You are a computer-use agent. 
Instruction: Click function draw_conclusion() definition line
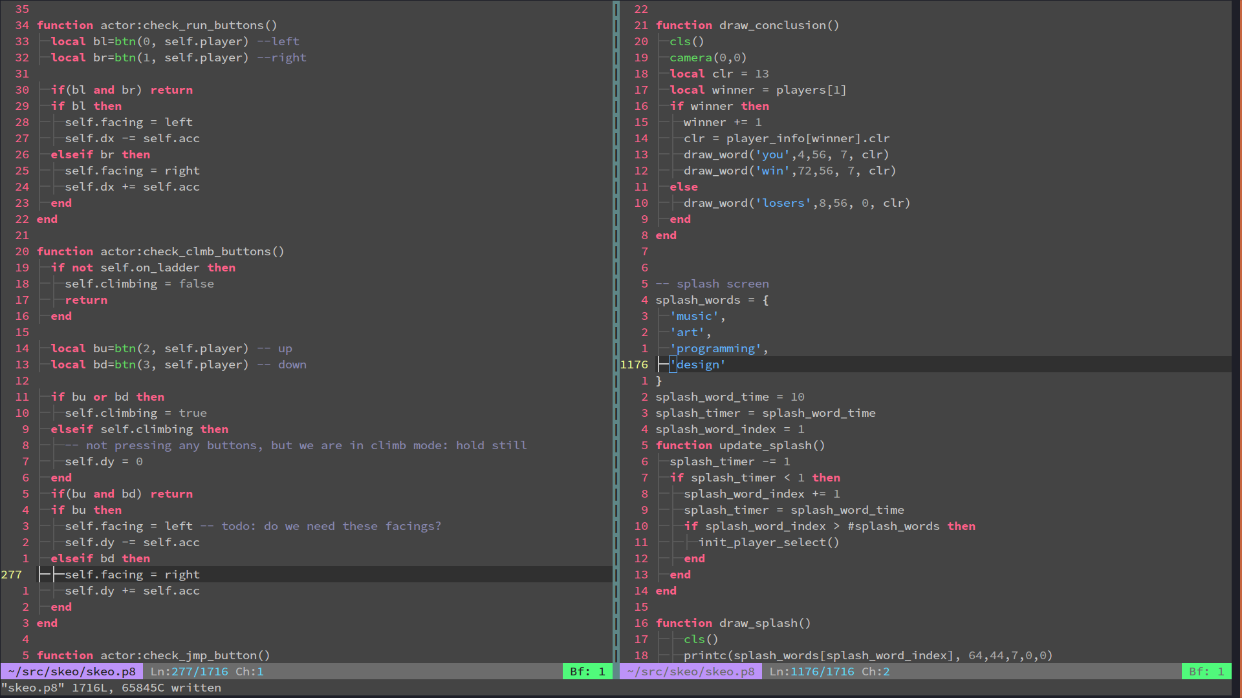pos(747,25)
